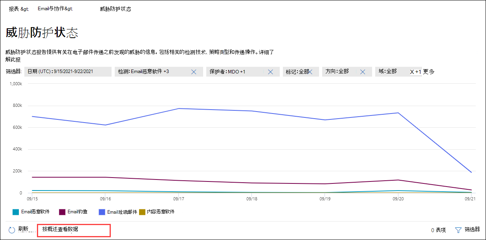The height and width of the screenshot is (240, 486).
Task: Remove the 保护者 MDO filter
Action: click(270, 72)
